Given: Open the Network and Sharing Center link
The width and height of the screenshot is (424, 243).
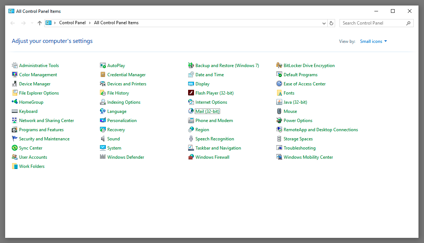Looking at the screenshot, I should tap(46, 121).
